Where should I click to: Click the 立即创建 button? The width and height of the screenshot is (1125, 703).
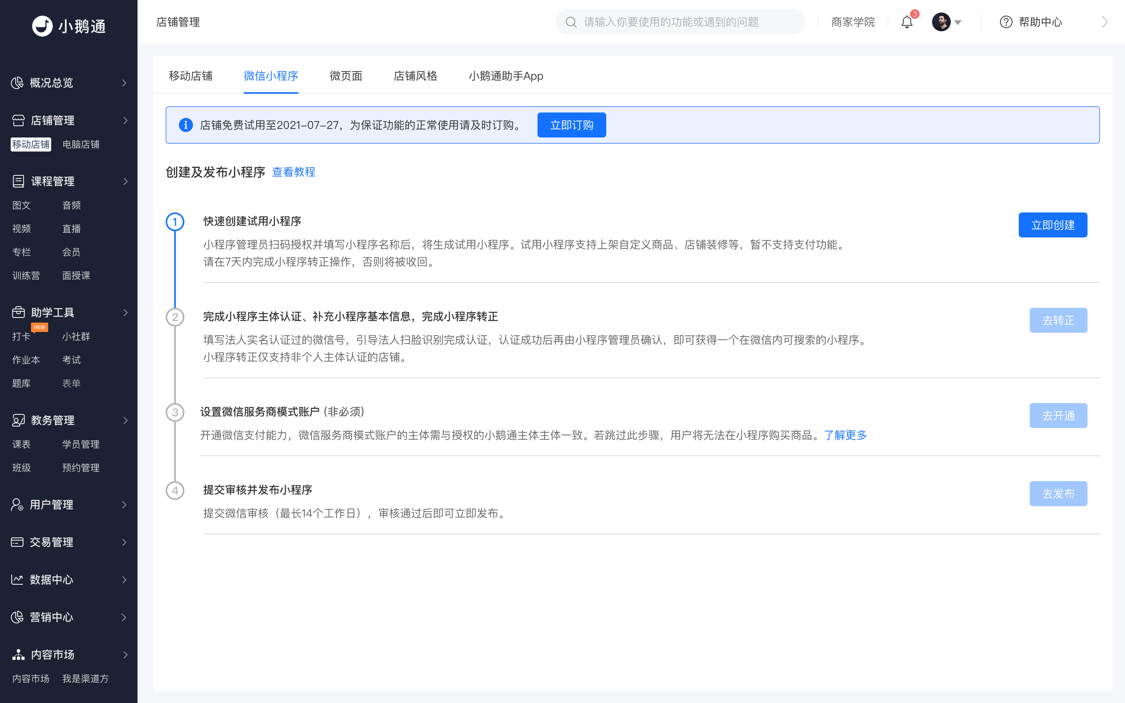pos(1052,225)
